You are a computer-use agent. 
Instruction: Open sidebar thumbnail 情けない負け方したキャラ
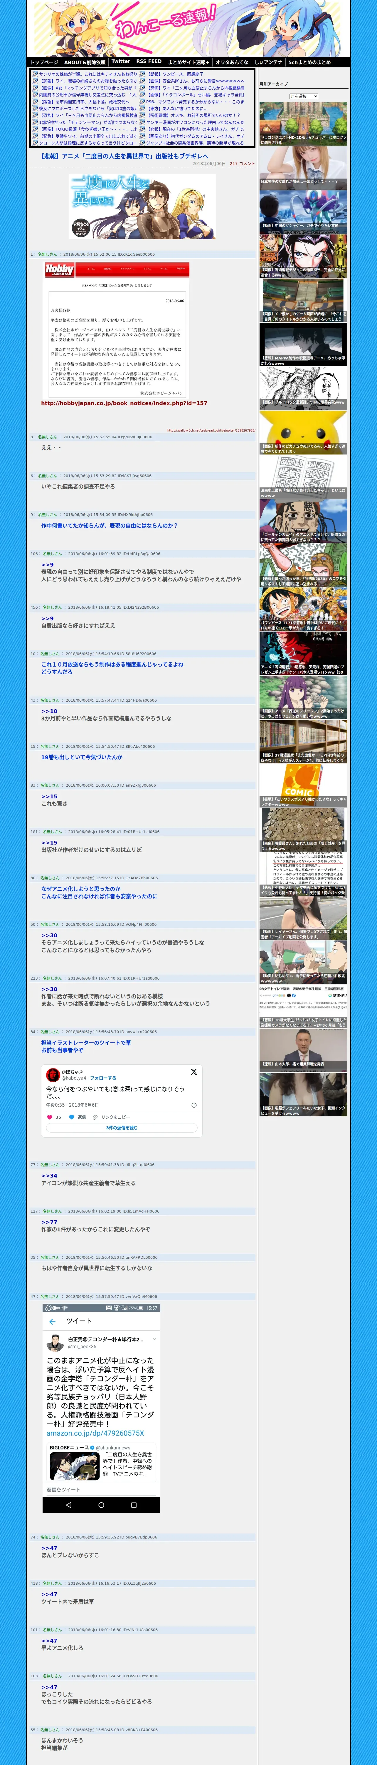303,476
